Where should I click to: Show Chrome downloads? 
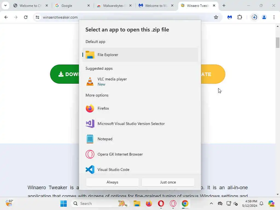(254, 17)
